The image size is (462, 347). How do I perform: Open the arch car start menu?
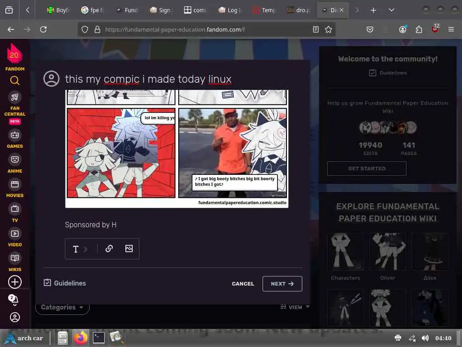[x=24, y=338]
